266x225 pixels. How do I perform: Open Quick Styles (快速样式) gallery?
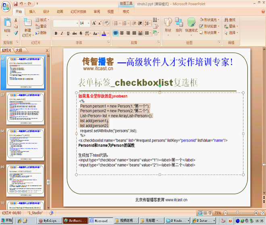(x=191, y=27)
